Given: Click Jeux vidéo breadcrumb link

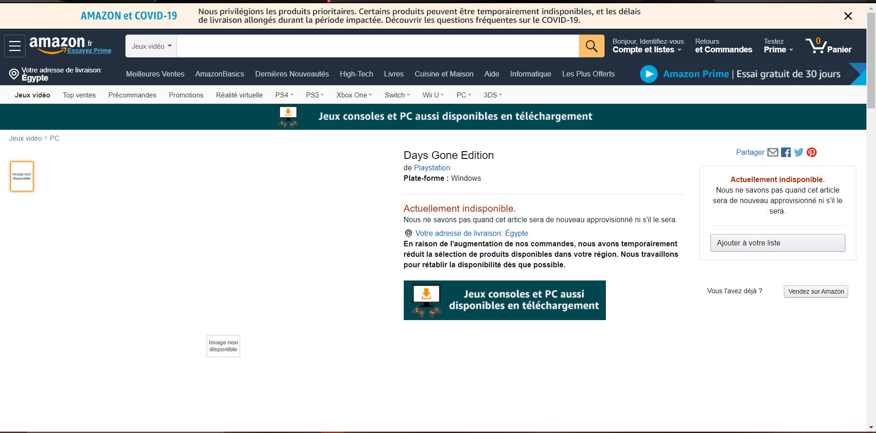Looking at the screenshot, I should pyautogui.click(x=26, y=138).
